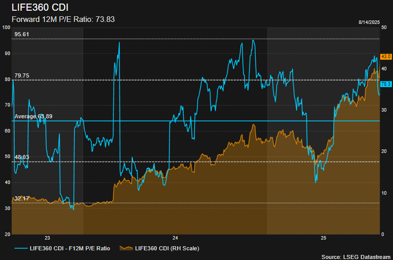
Task: Click the Average 63.89 line label
Action: (33, 117)
